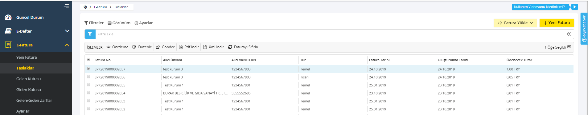Viewport: 588px width, 115px height.
Task: Click the E-Fatura invoice icon in the sidebar
Action: [x=8, y=45]
